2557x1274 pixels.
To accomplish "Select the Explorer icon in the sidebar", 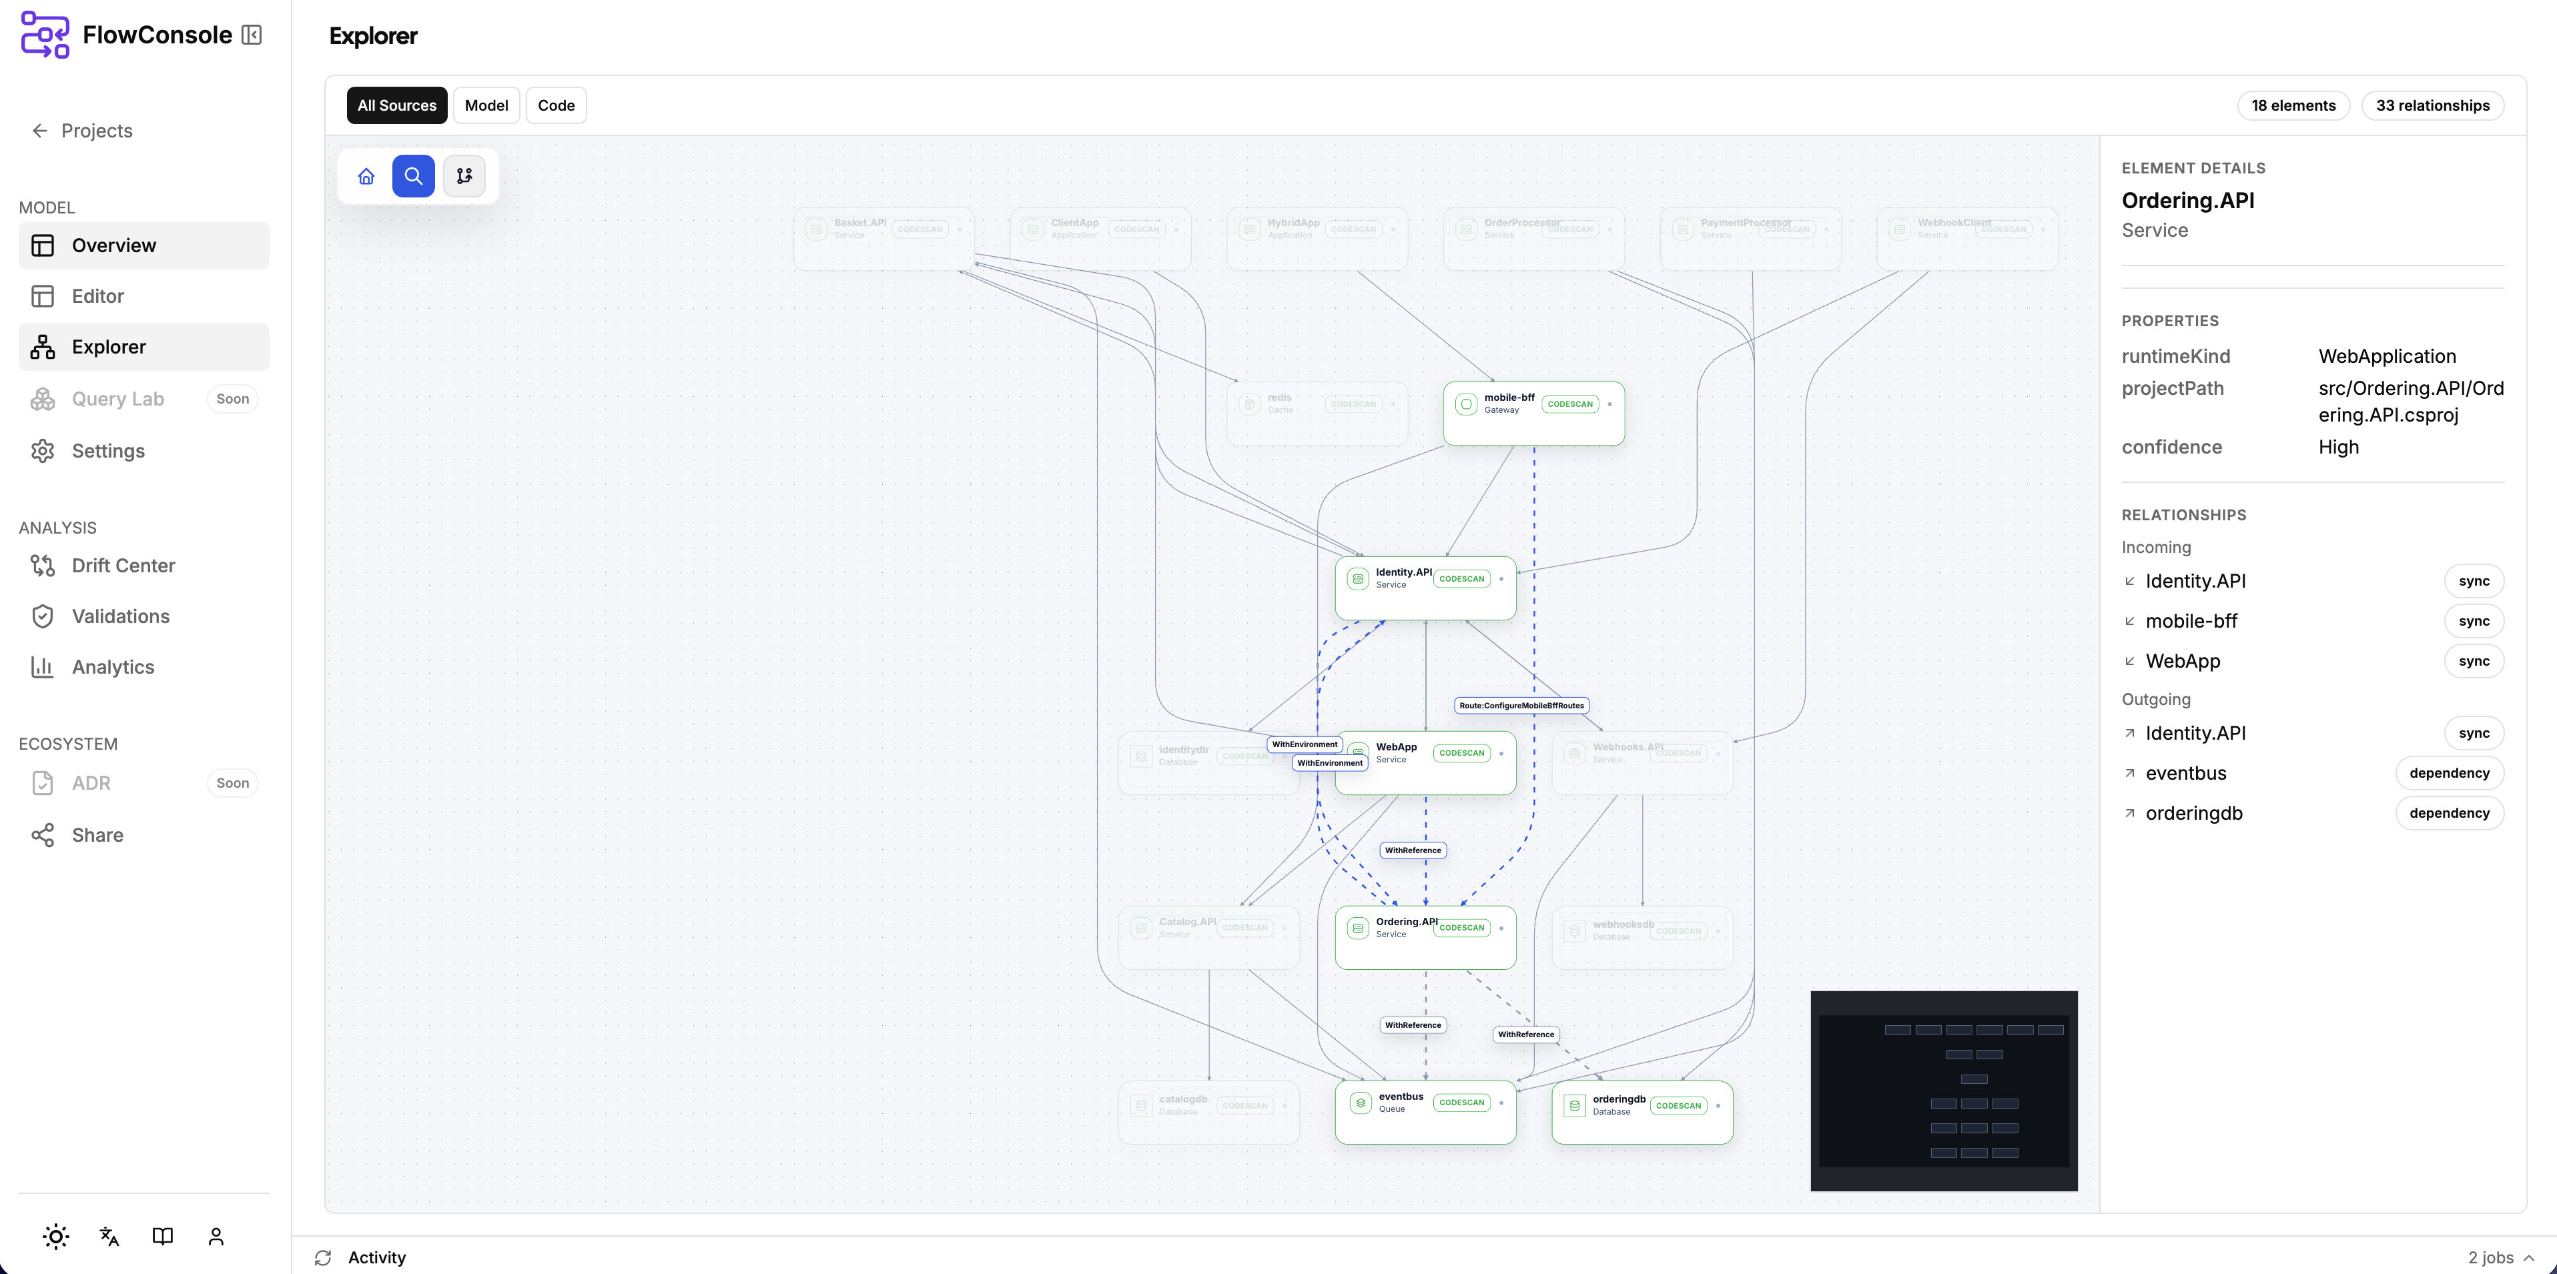I will tap(43, 346).
